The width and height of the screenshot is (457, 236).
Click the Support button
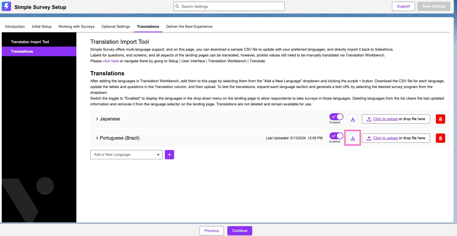[403, 6]
